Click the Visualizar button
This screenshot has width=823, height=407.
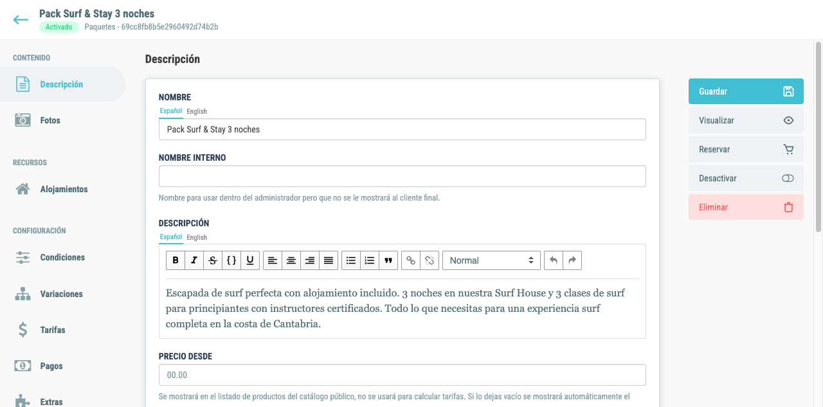(x=746, y=120)
